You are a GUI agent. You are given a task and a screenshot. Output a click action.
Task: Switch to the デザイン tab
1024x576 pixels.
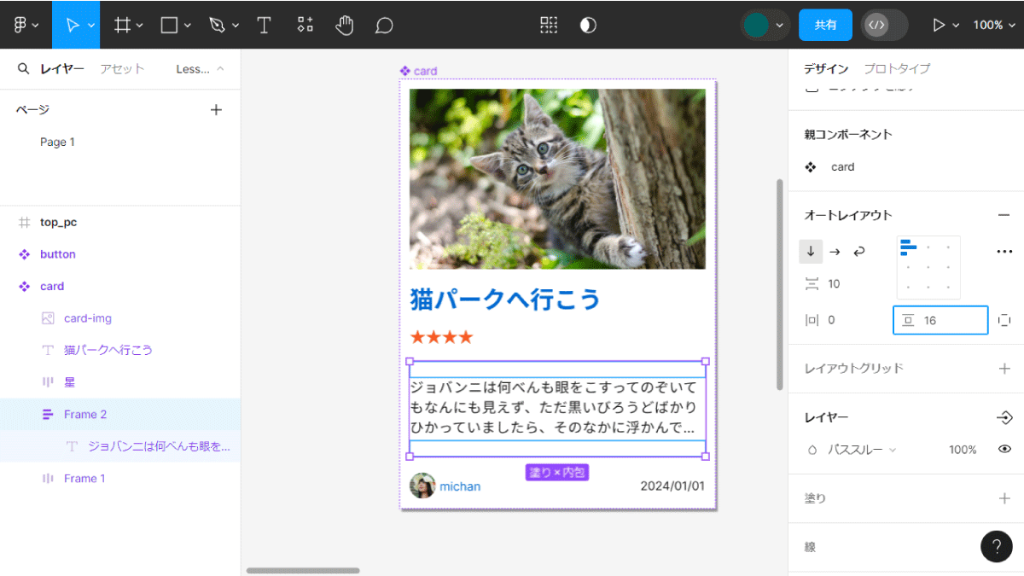pyautogui.click(x=826, y=69)
